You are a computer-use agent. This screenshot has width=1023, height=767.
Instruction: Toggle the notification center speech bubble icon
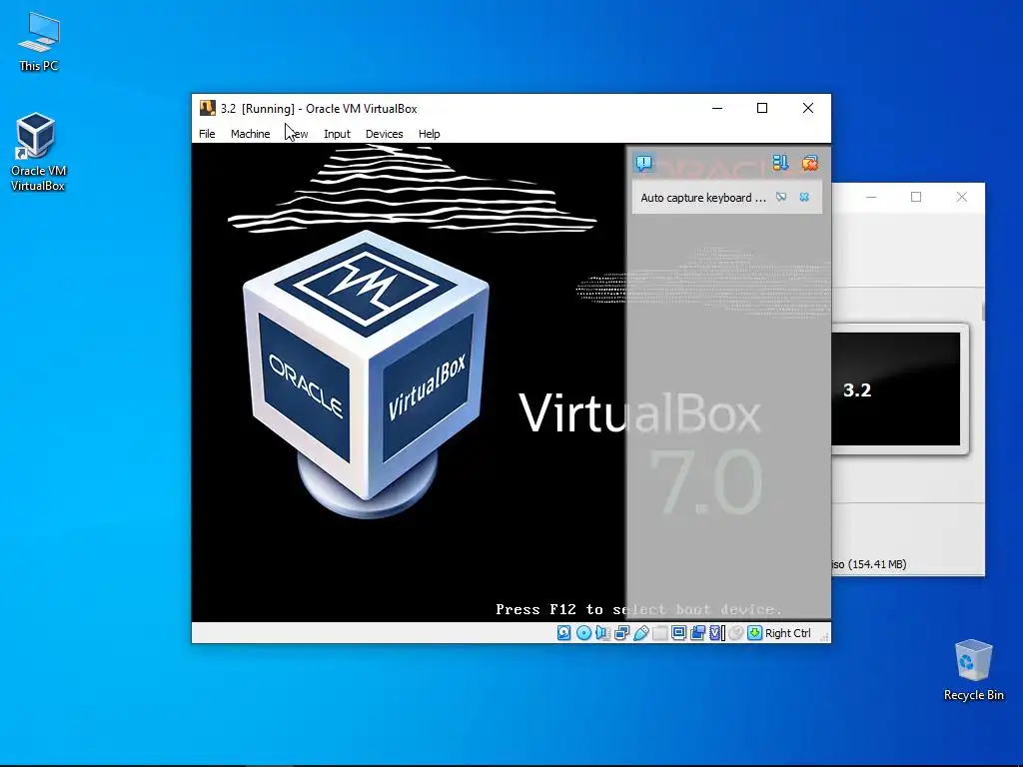tap(644, 163)
